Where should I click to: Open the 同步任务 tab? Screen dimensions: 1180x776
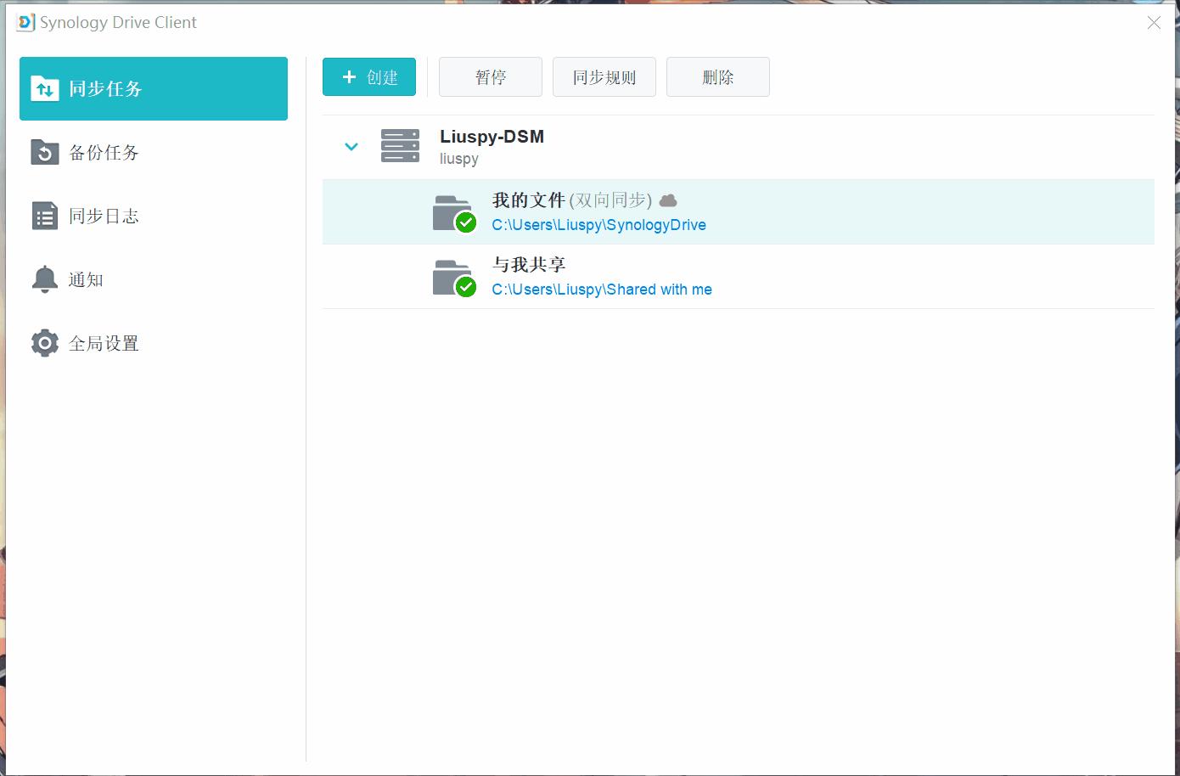tap(154, 88)
